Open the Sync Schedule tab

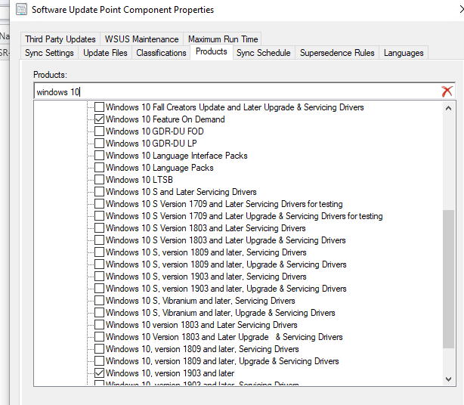(x=264, y=53)
